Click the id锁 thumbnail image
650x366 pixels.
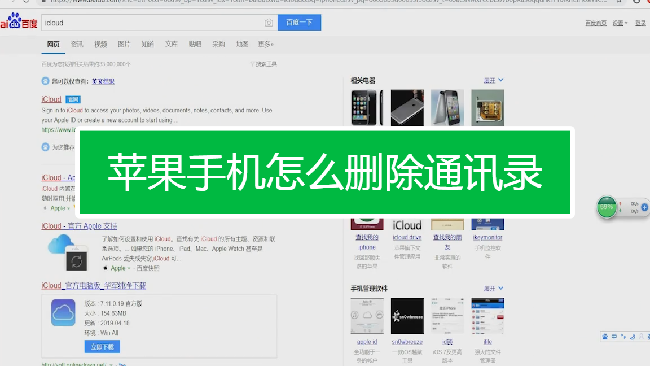[447, 316]
